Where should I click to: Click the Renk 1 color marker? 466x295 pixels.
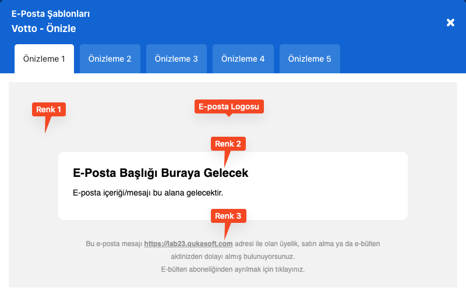(49, 109)
